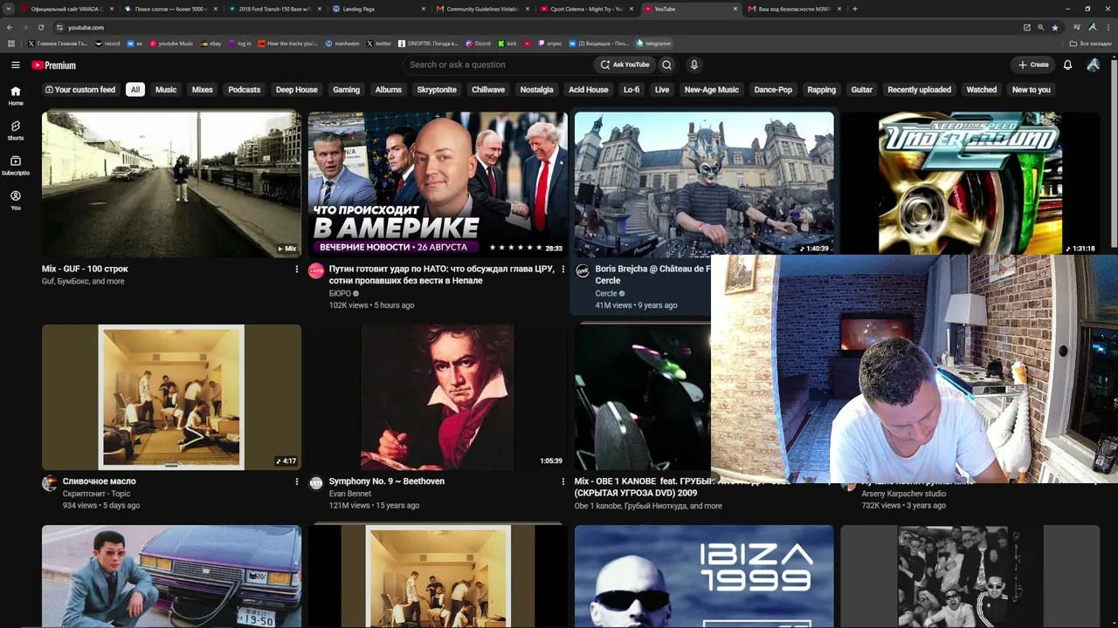Open the Скриптонит channel avatar
The image size is (1118, 628).
pos(50,483)
